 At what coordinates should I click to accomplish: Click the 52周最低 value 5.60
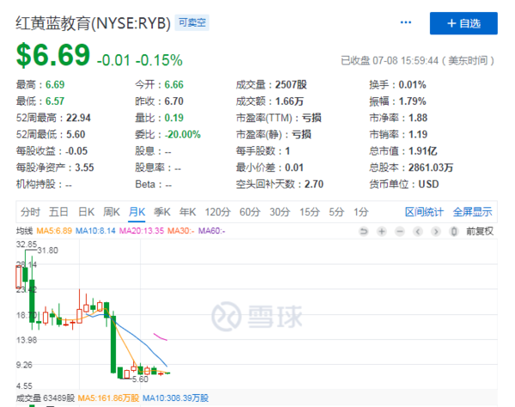point(76,134)
